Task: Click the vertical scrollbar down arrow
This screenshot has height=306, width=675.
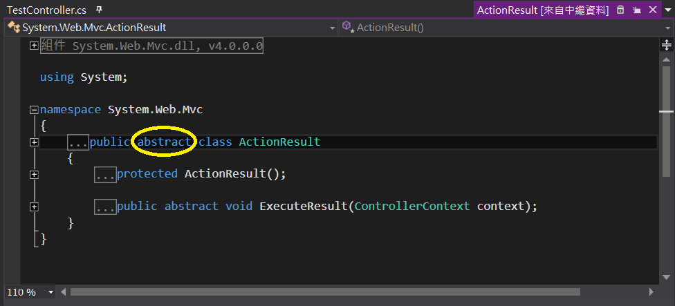Action: click(666, 278)
